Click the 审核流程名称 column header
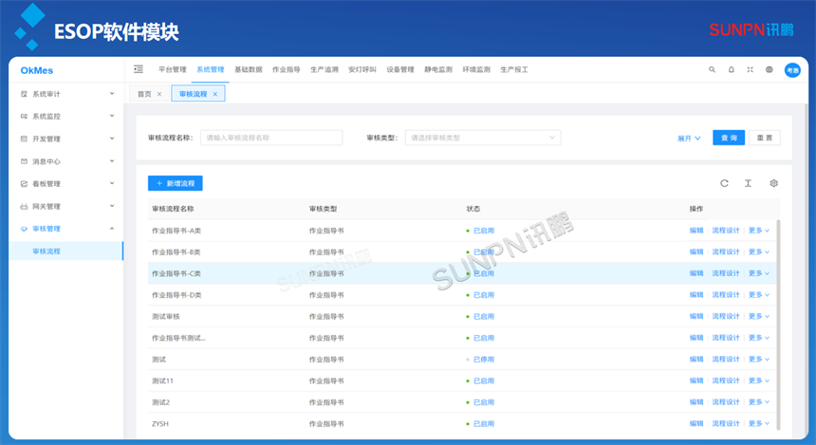The height and width of the screenshot is (445, 816). coord(173,209)
